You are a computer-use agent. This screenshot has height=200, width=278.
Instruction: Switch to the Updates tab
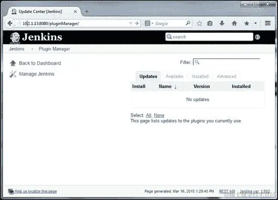[x=148, y=76]
